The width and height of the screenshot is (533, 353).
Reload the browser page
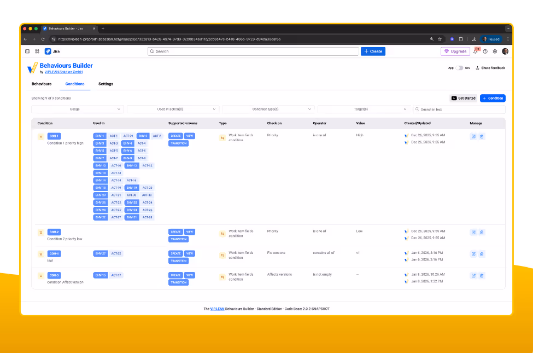(43, 39)
